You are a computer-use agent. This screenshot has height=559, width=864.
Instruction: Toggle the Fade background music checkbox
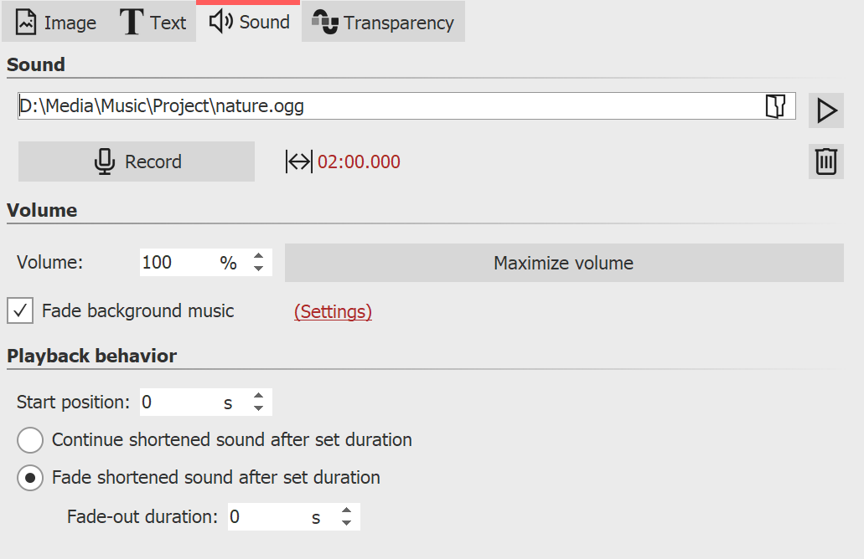[19, 310]
